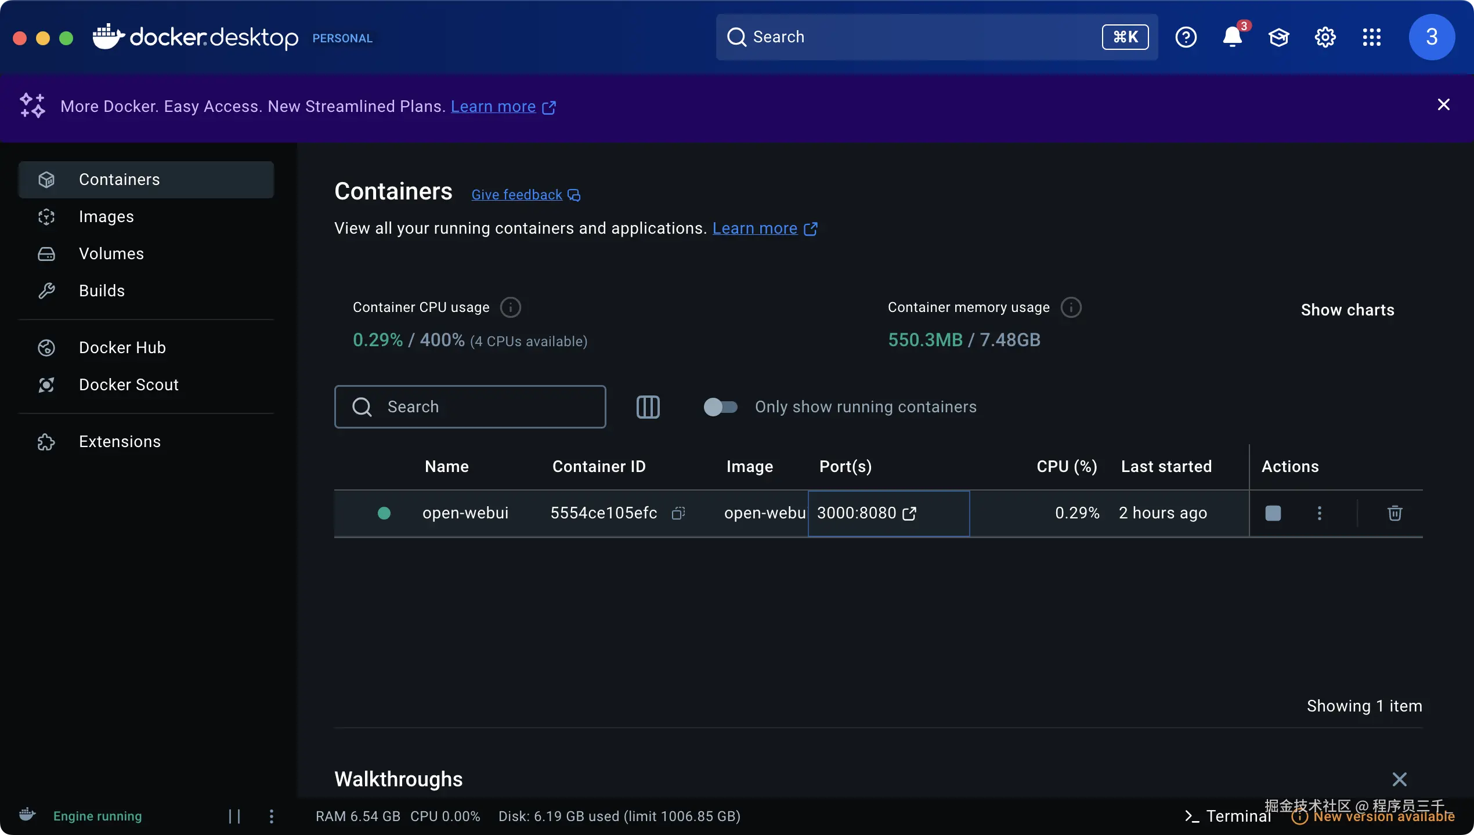Open the apps grid icon
Image resolution: width=1474 pixels, height=835 pixels.
1371,37
